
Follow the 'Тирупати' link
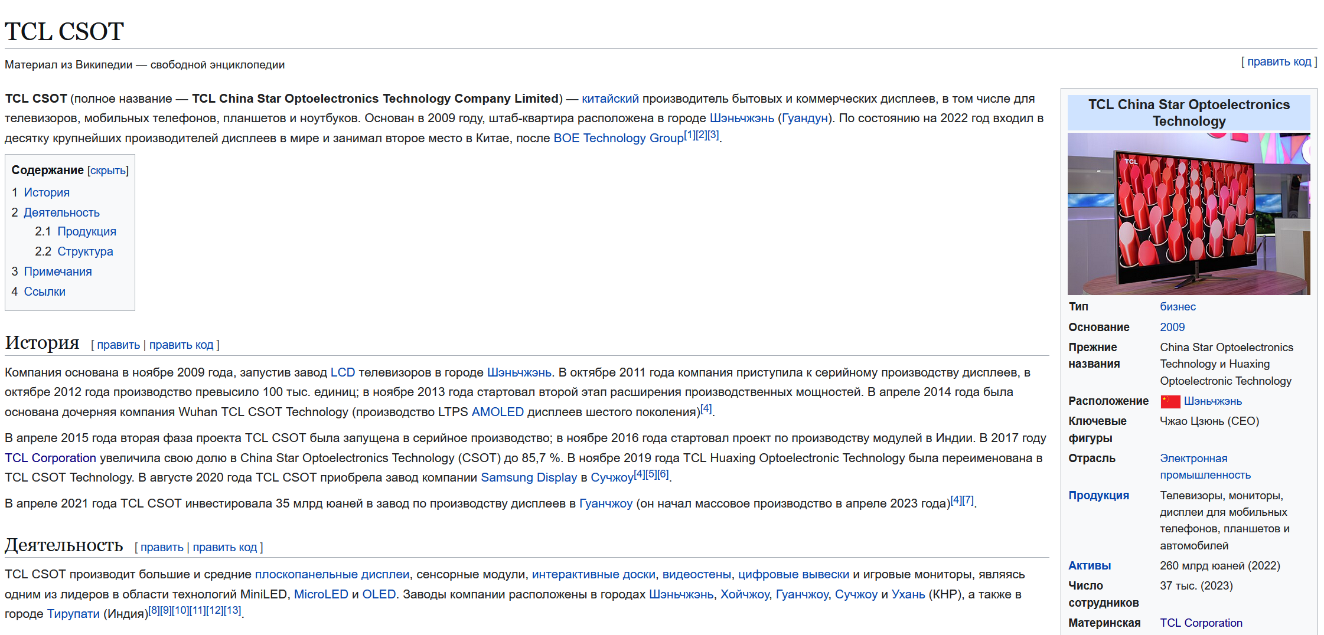point(73,614)
